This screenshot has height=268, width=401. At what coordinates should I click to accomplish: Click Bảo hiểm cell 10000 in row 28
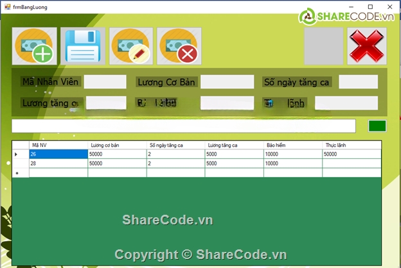click(x=293, y=163)
